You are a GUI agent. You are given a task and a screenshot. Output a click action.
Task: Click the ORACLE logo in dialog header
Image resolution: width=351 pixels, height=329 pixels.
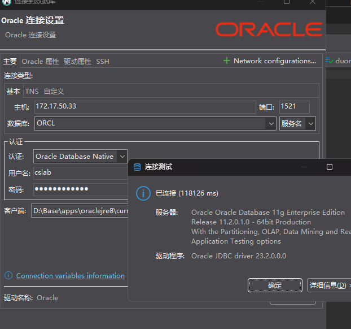[269, 29]
